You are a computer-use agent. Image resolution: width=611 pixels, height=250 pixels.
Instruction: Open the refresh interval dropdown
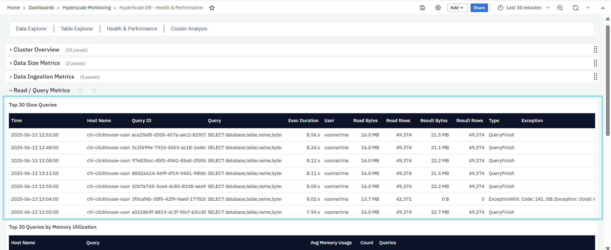[588, 8]
